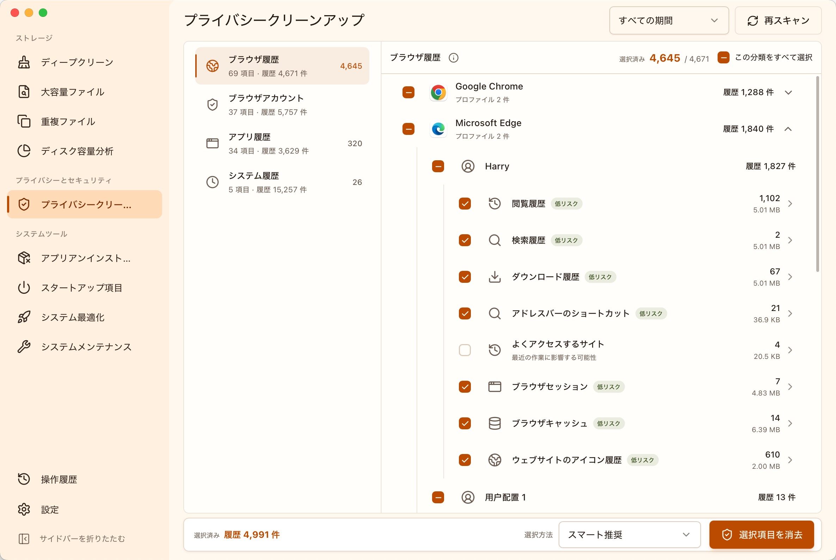Expand the Google Chrome row chevron

coord(788,93)
